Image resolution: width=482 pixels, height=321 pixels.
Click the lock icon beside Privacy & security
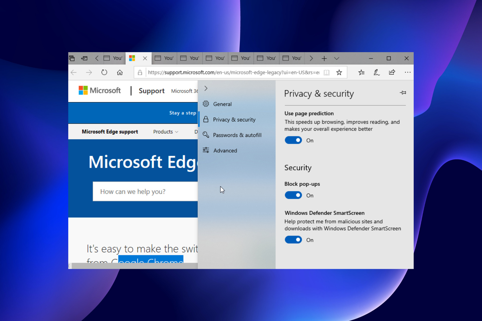pyautogui.click(x=206, y=119)
